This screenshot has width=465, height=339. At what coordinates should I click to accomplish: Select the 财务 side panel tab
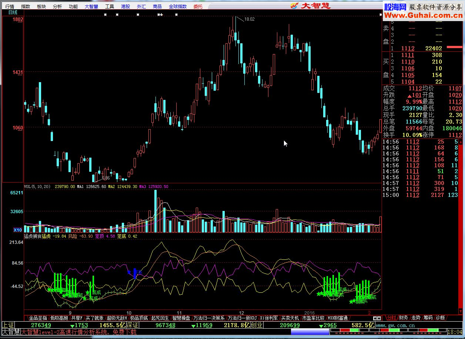click(404, 318)
